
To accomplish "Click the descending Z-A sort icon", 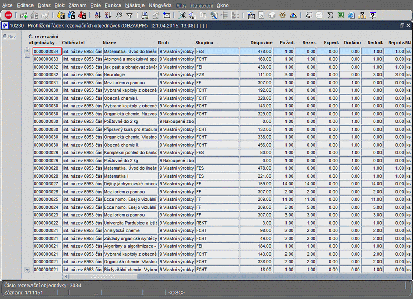I will (x=107, y=15).
